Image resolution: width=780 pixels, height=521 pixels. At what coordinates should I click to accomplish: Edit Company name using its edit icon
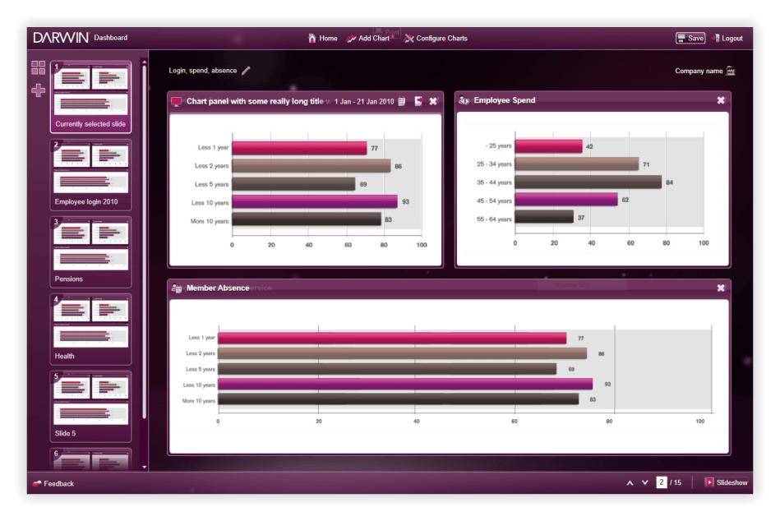pos(730,71)
